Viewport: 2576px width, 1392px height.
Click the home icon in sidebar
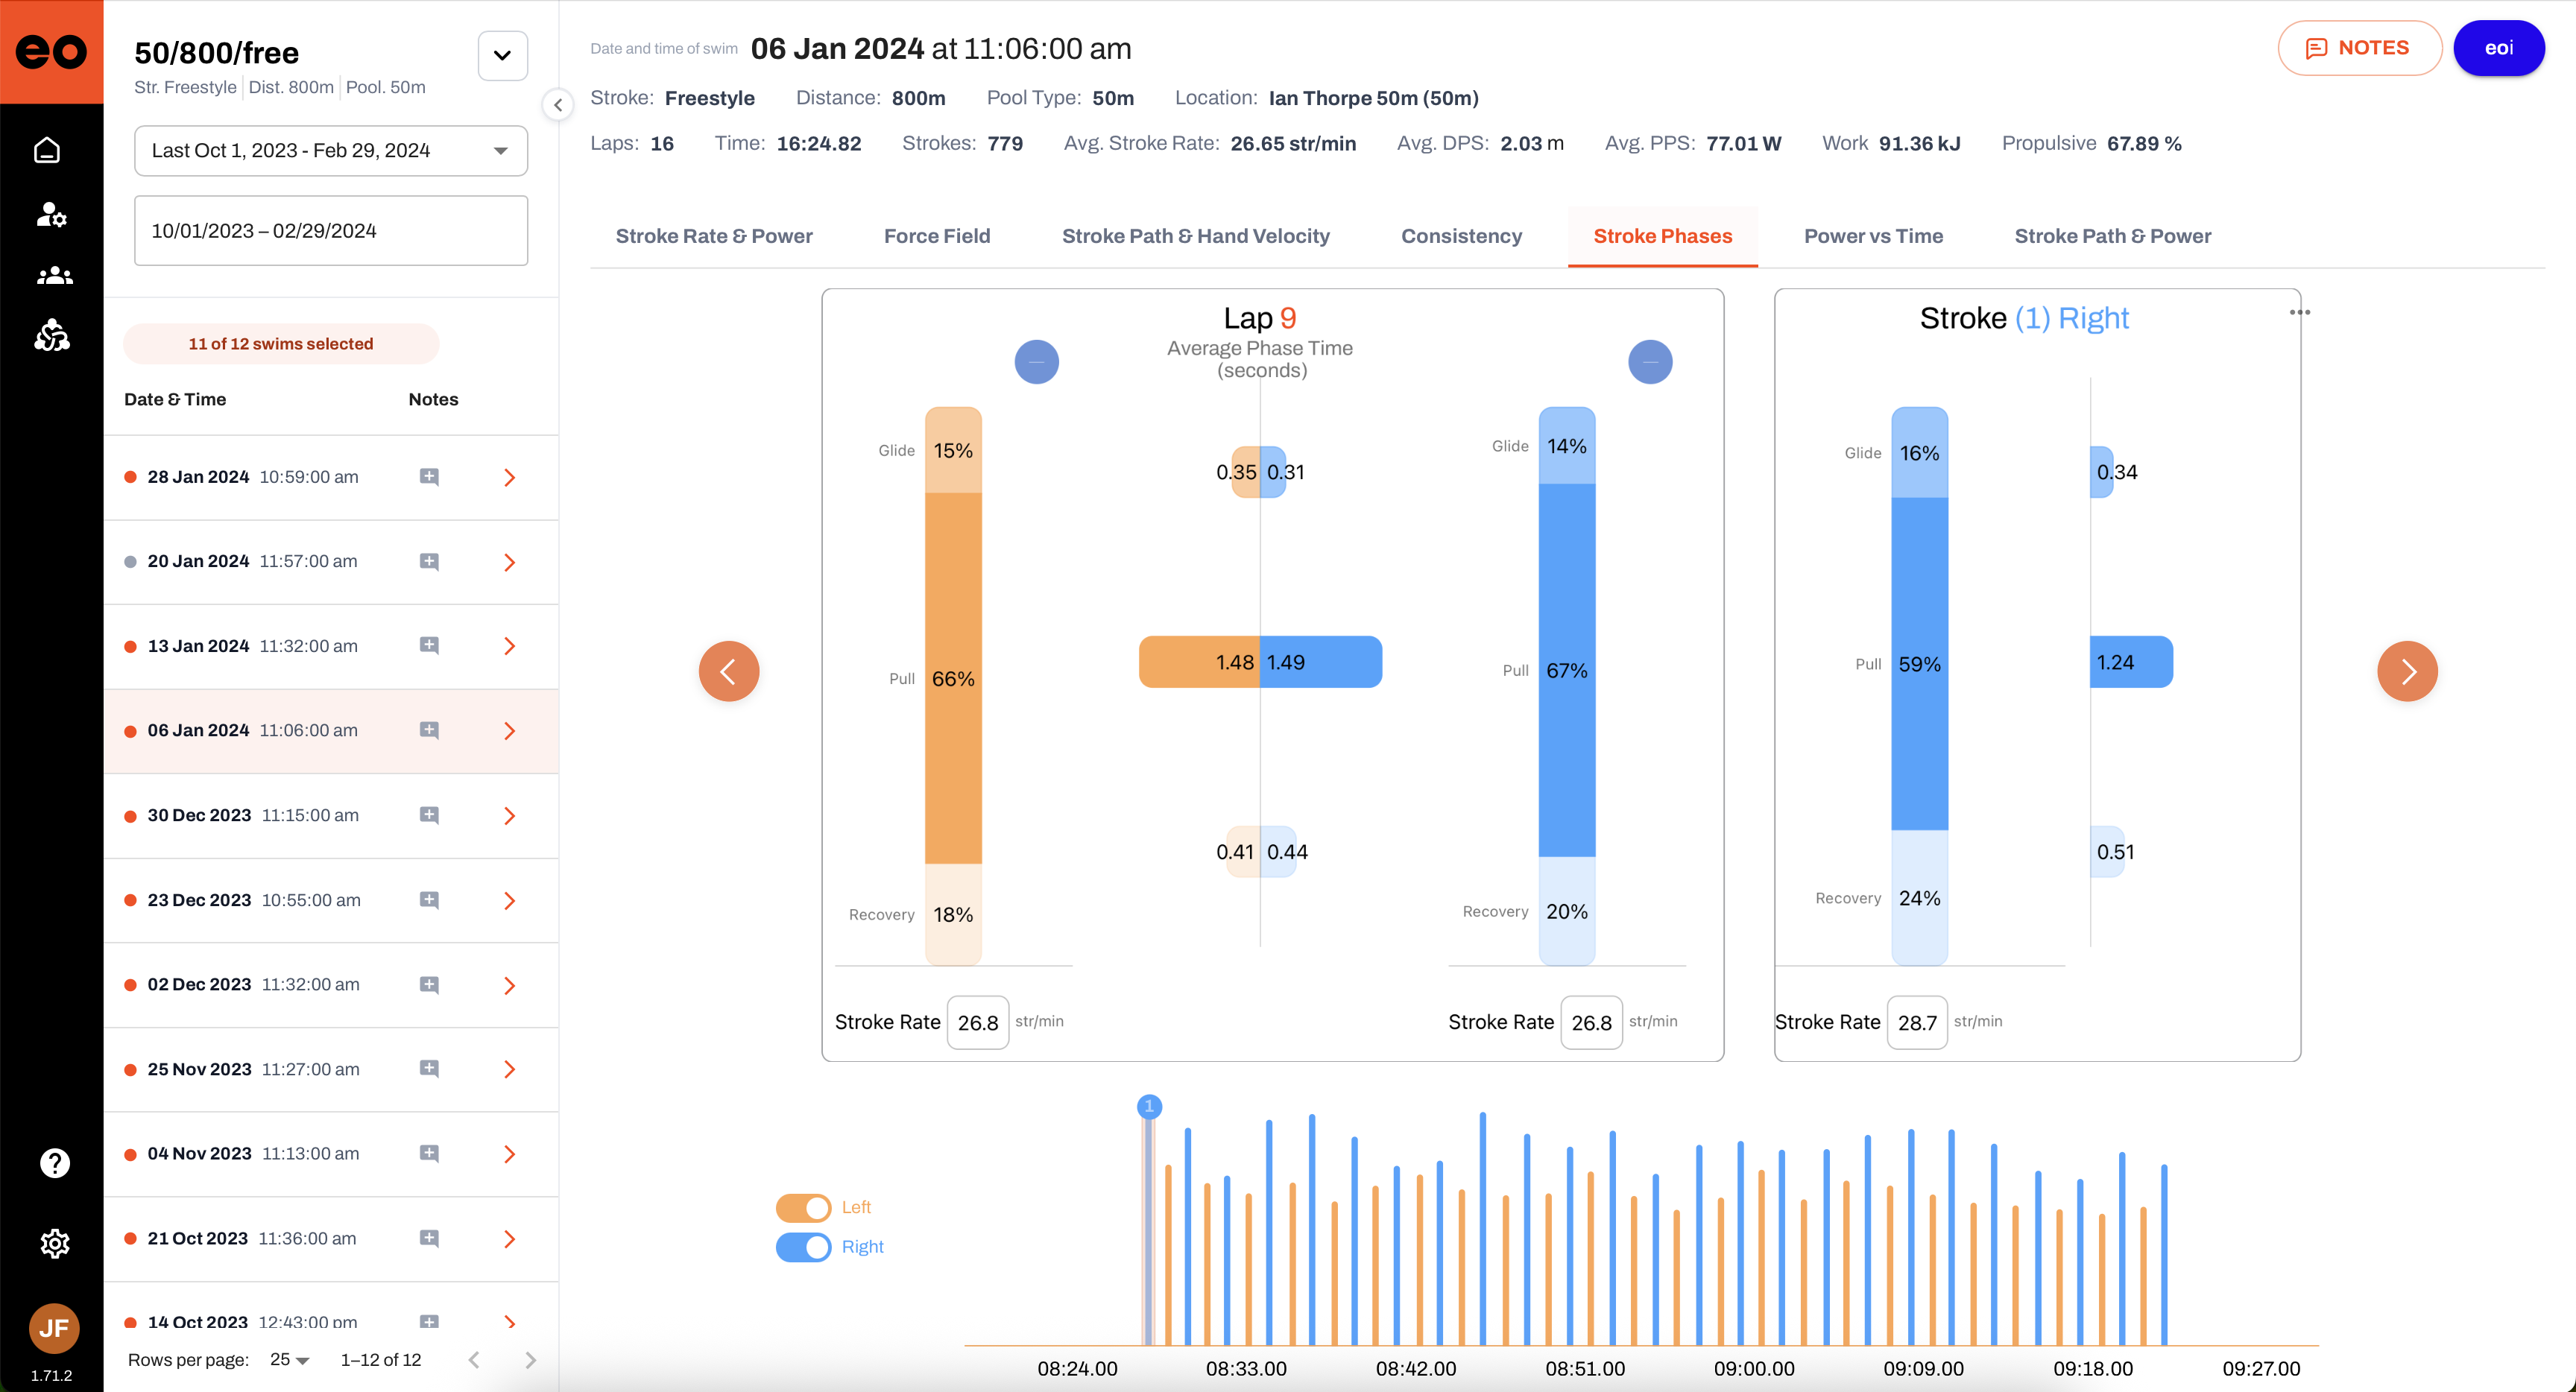[47, 151]
